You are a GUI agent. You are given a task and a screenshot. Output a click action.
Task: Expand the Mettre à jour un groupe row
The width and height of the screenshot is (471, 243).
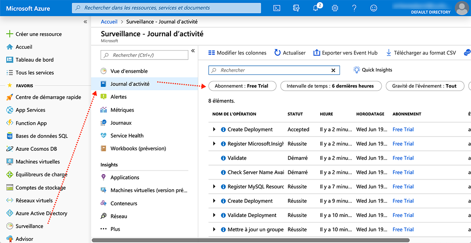214,229
